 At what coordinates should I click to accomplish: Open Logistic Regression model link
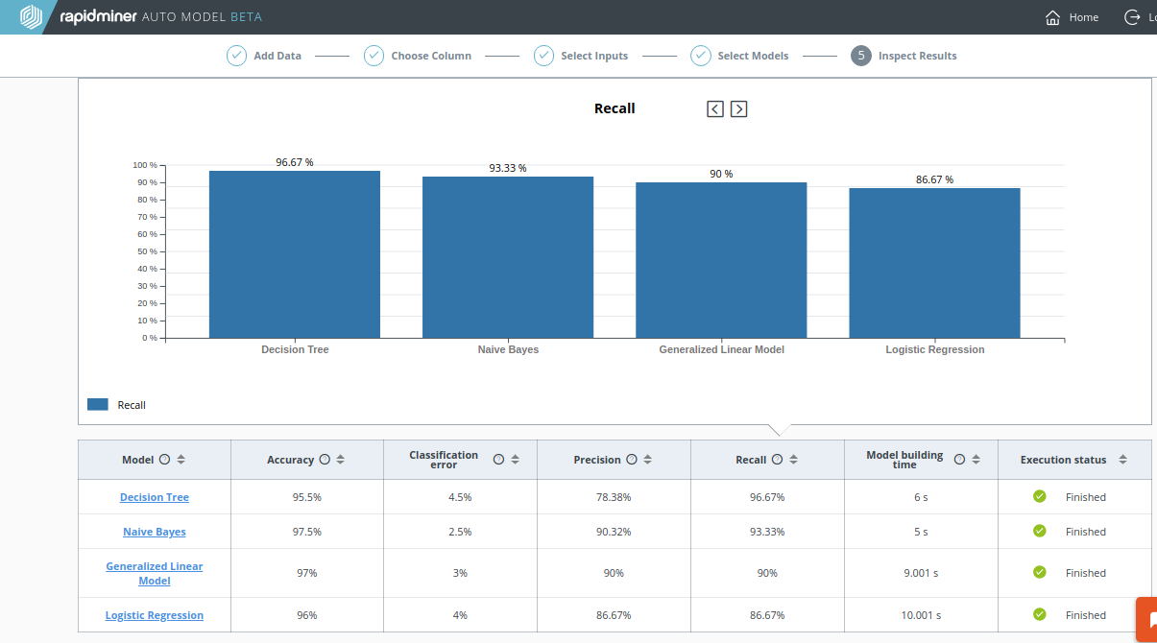click(155, 615)
